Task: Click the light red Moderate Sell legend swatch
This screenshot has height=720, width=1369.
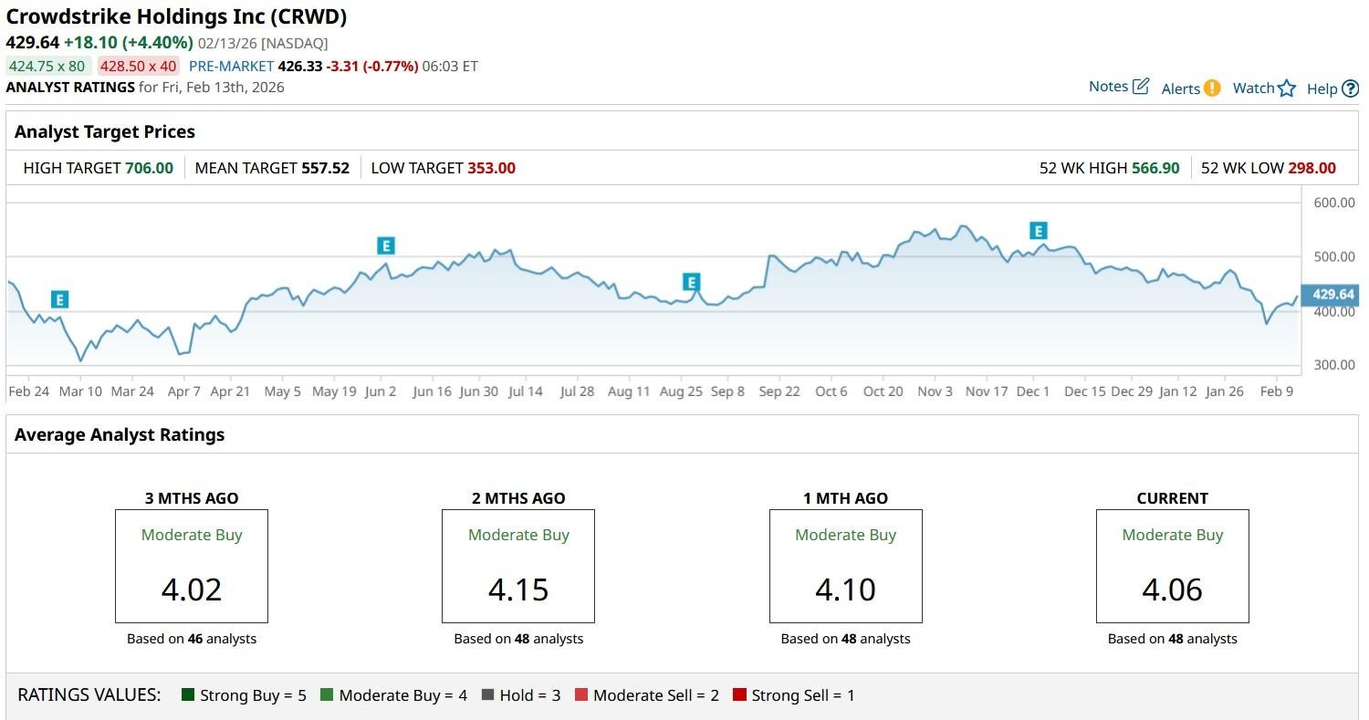Action: [581, 695]
